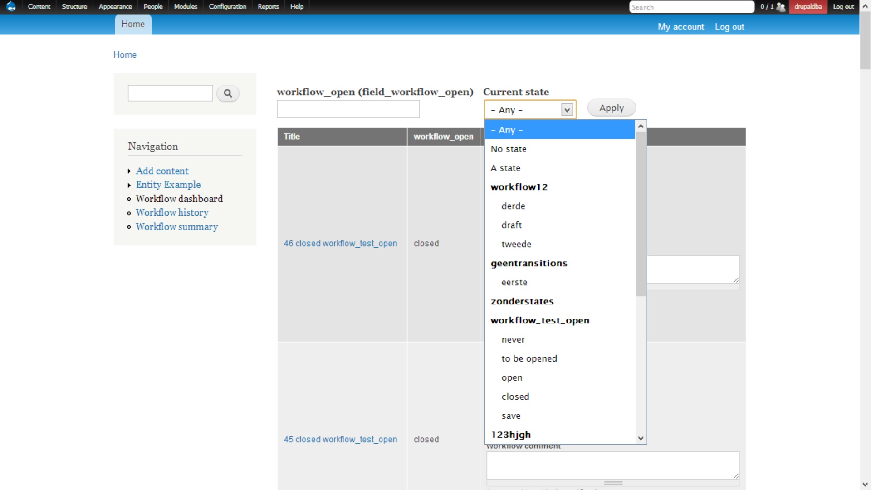871x490 pixels.
Task: Open the Configuration menu
Action: (227, 6)
